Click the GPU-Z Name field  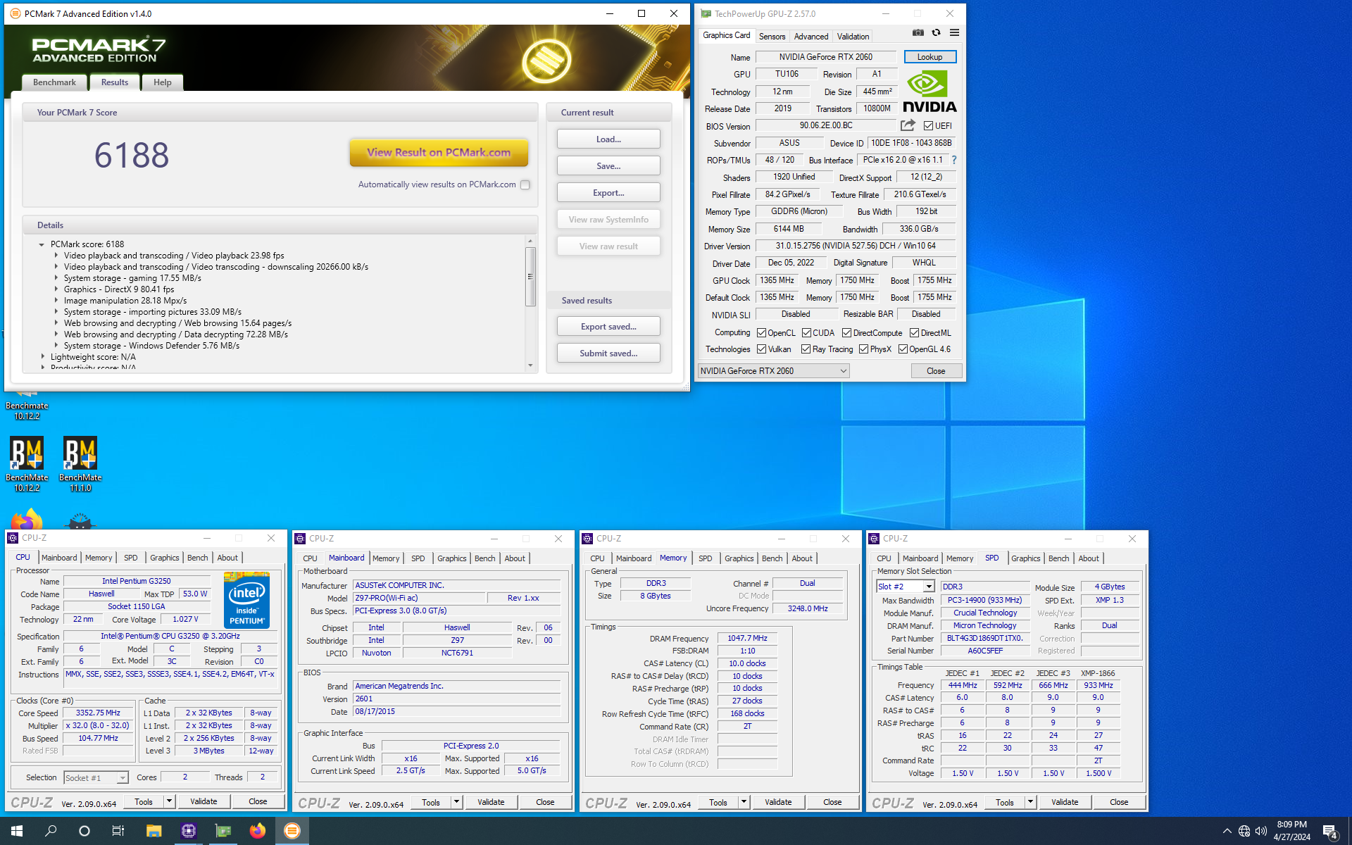(825, 57)
